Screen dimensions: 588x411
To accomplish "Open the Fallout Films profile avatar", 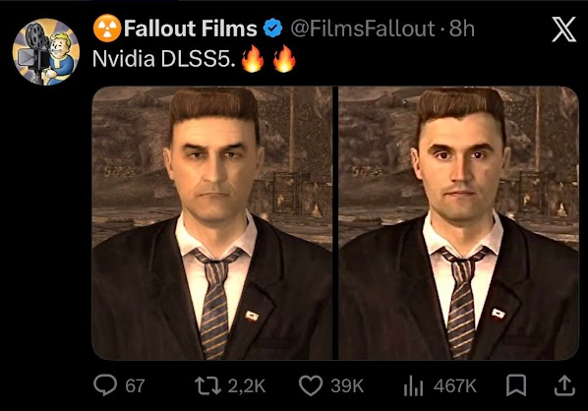I will coord(46,52).
